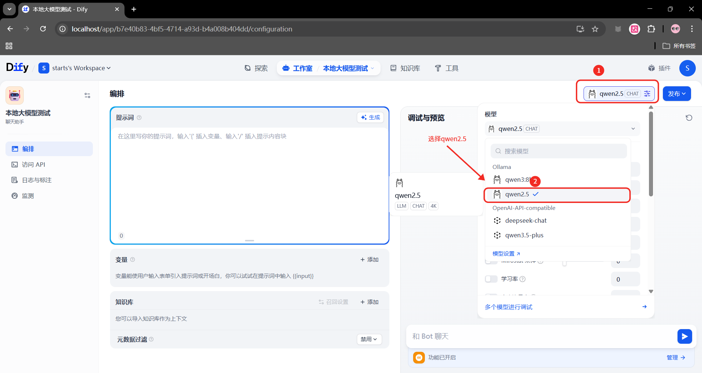Choose the qwen3:8b Ollama model

point(558,180)
